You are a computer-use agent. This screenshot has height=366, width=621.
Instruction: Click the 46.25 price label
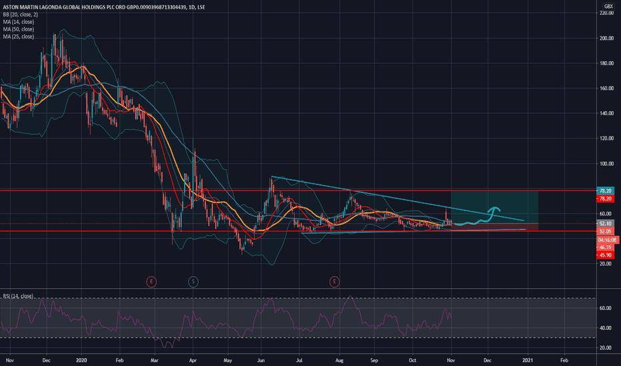605,248
